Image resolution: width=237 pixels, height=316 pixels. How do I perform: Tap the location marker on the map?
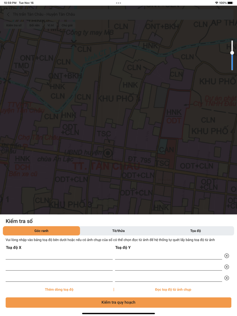coord(108,153)
